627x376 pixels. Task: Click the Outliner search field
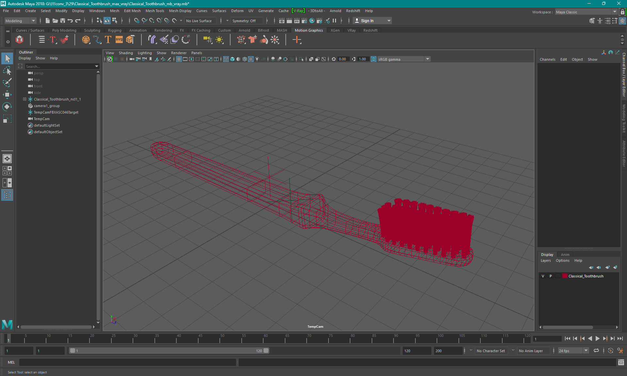[x=59, y=66]
